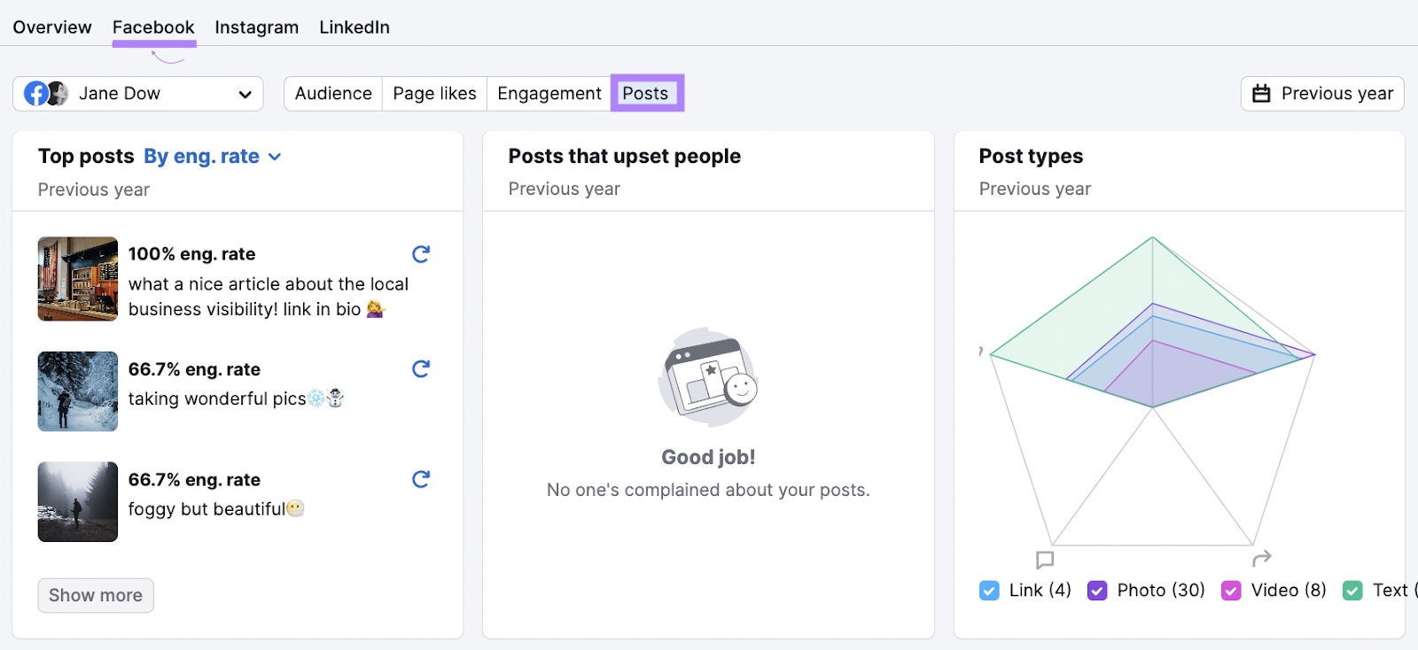Open the LinkedIn tab
The image size is (1418, 650).
pos(354,27)
